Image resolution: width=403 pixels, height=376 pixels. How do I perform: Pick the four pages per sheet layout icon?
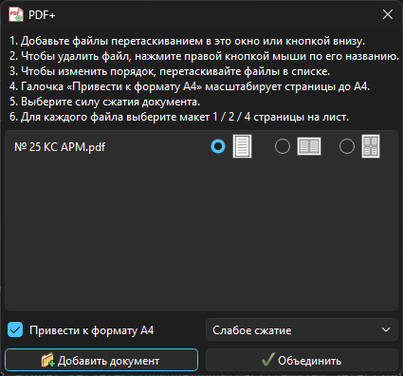pos(371,146)
